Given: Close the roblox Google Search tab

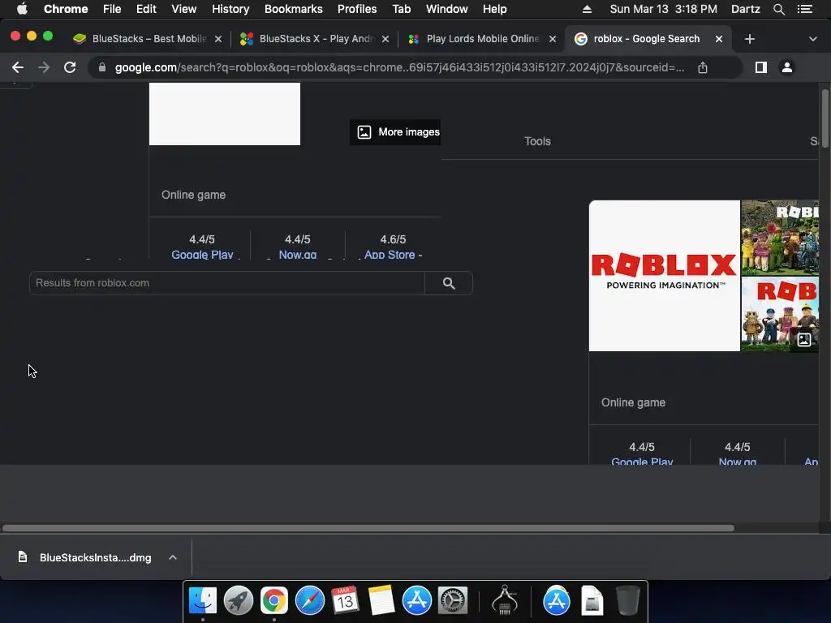Looking at the screenshot, I should [719, 39].
